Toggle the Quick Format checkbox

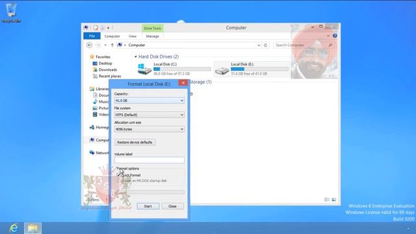[x=118, y=175]
